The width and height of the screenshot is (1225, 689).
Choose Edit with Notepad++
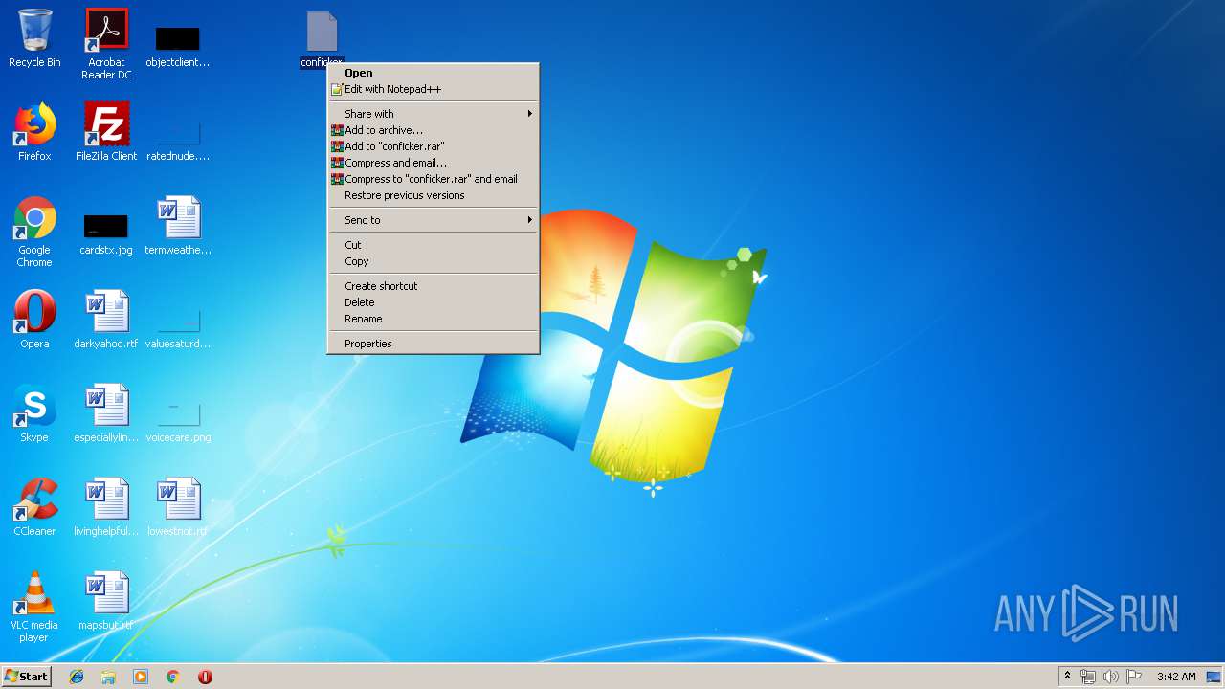(x=434, y=89)
